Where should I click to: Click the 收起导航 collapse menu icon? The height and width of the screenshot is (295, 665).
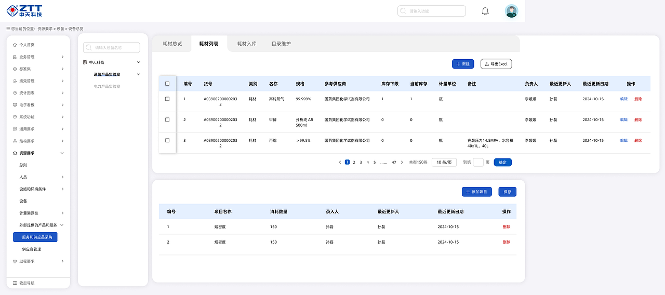(x=15, y=283)
